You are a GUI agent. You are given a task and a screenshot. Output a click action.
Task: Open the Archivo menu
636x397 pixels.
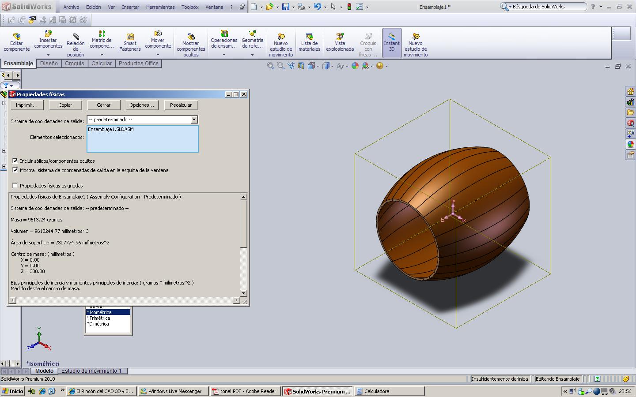coord(71,7)
